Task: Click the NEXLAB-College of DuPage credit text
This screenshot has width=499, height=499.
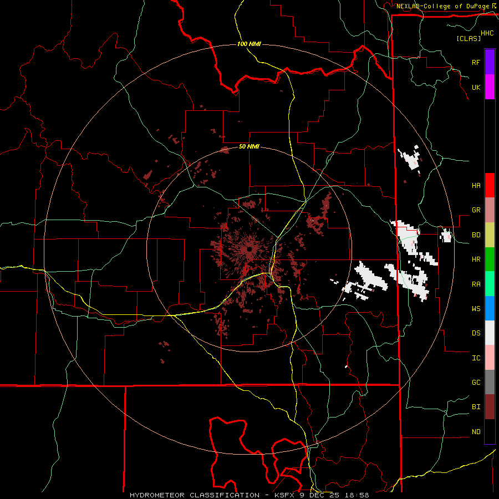Action: point(442,6)
